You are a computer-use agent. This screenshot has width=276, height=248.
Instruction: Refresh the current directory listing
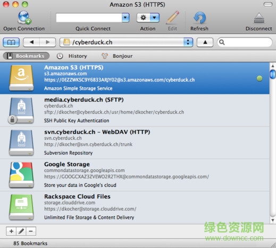(x=199, y=18)
